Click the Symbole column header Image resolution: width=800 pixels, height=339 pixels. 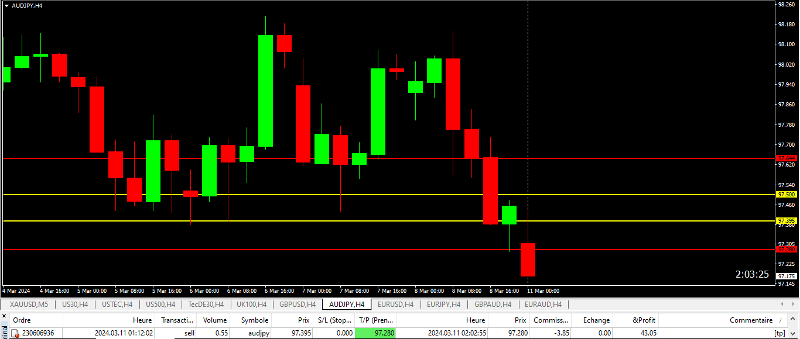pyautogui.click(x=254, y=320)
